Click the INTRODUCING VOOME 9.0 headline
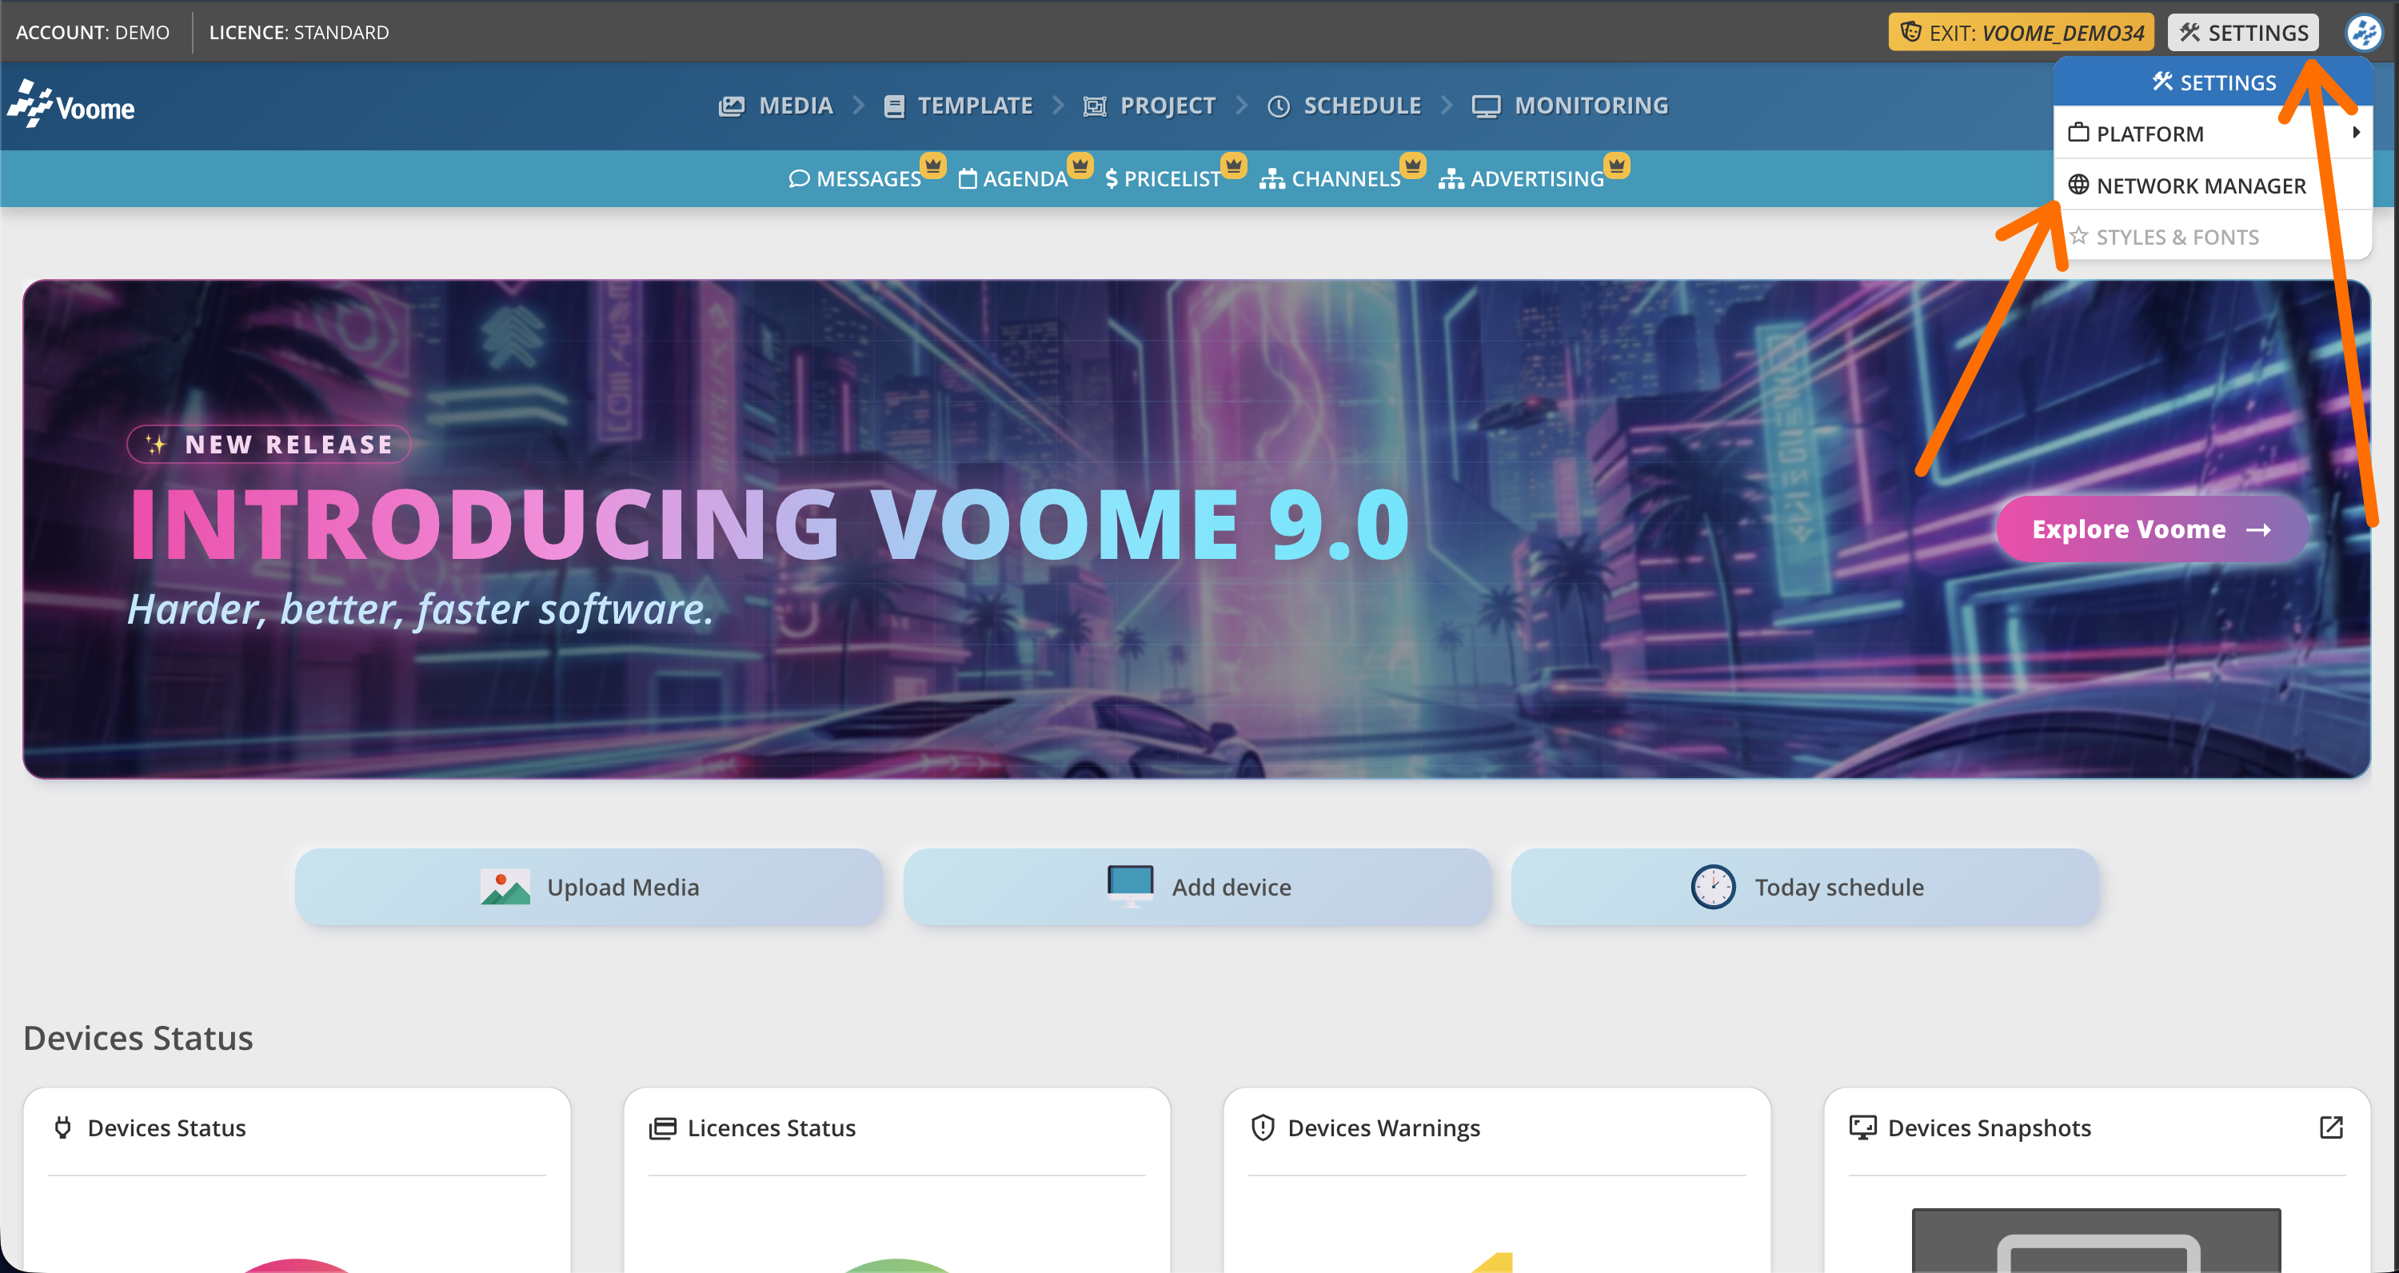The width and height of the screenshot is (2399, 1273). tap(769, 525)
